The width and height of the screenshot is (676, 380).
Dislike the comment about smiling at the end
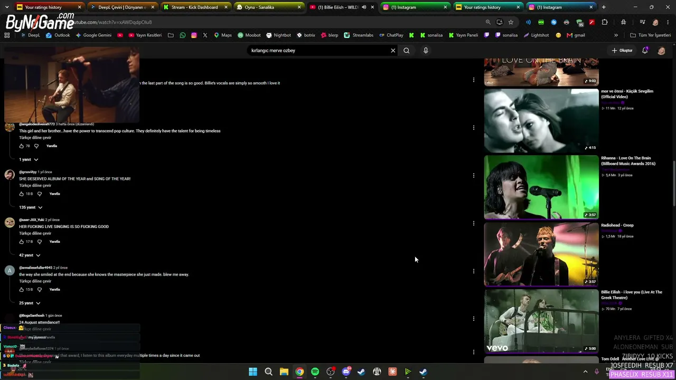pos(40,290)
